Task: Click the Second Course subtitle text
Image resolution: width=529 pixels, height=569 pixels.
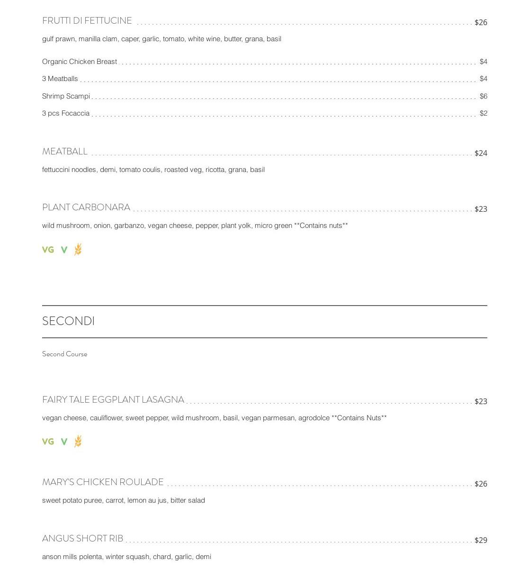Action: (x=65, y=354)
